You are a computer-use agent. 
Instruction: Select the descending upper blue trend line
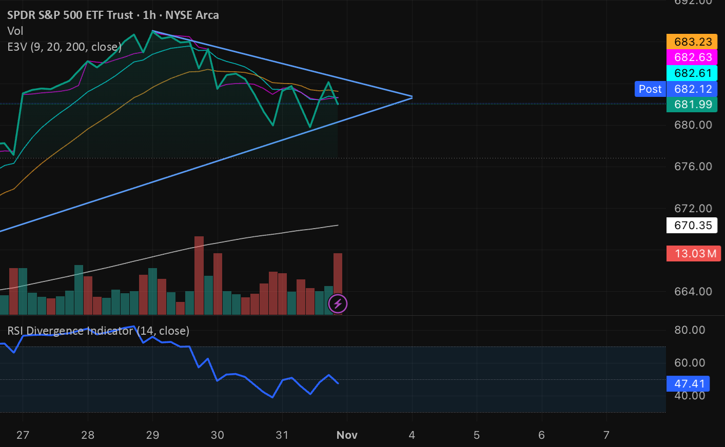[282, 64]
